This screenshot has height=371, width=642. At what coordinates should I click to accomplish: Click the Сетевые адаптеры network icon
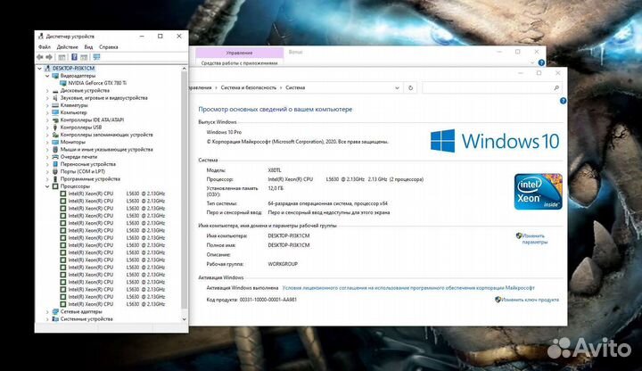pyautogui.click(x=55, y=311)
